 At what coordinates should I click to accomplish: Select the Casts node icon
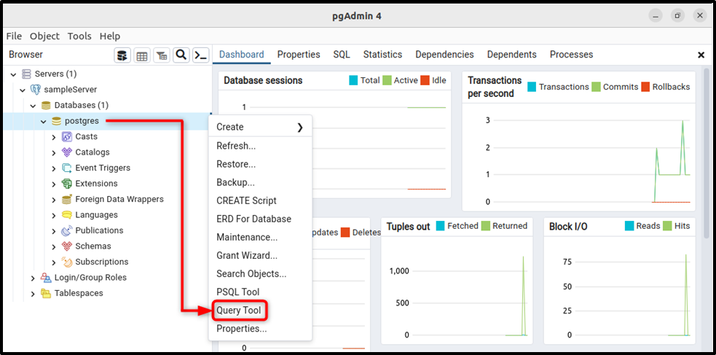click(x=67, y=136)
